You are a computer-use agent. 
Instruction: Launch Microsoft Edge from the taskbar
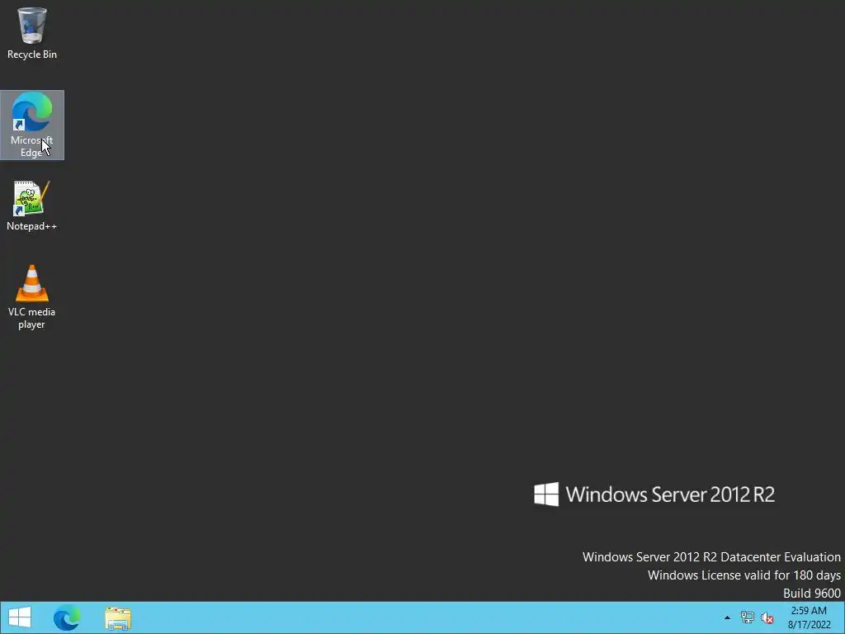[x=67, y=617]
